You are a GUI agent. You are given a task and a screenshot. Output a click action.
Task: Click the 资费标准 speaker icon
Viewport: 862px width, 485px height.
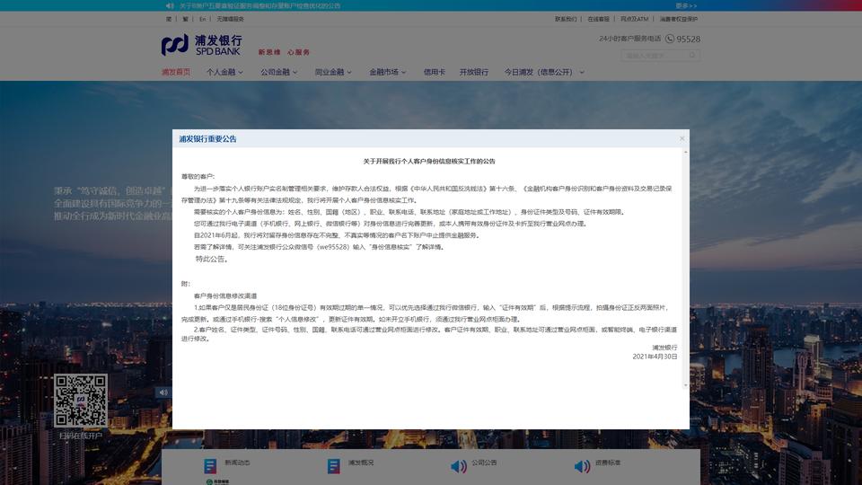[582, 467]
